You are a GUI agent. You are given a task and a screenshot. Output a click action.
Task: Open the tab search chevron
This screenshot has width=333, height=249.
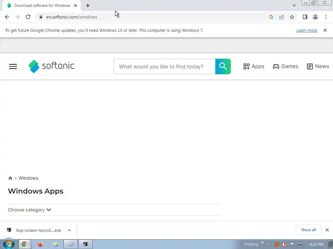294,6
